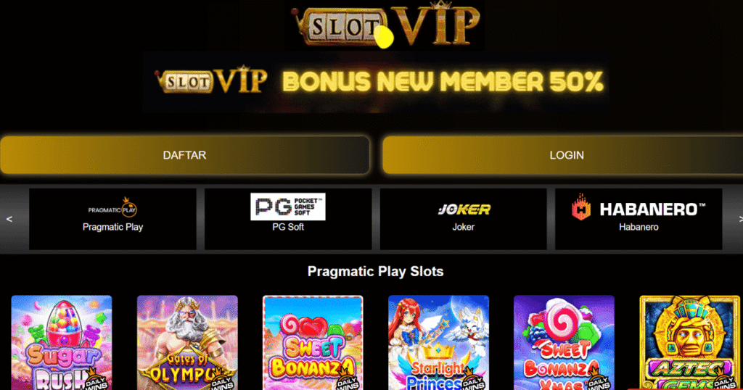Select the Habanero provider label
Viewport: 743px width, 390px height.
tap(639, 227)
